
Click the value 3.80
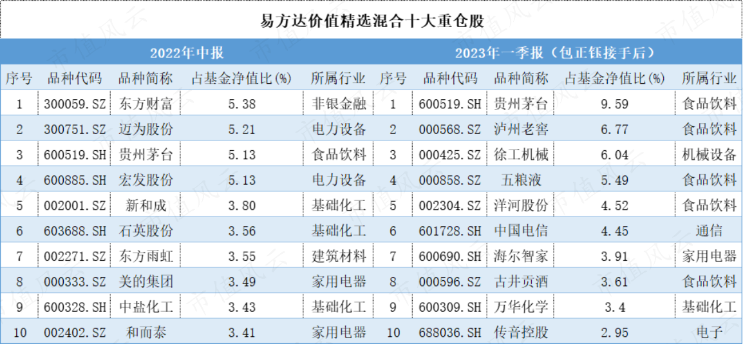tap(241, 205)
